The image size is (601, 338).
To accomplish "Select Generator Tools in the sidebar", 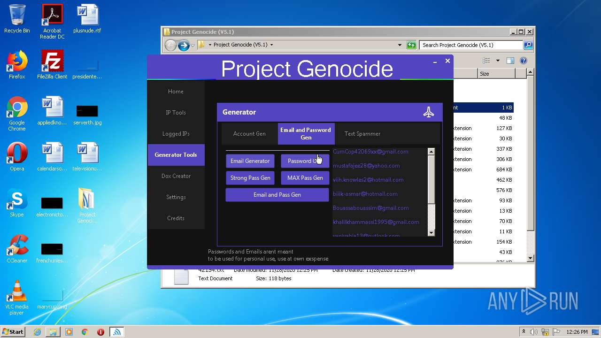I will pyautogui.click(x=176, y=155).
